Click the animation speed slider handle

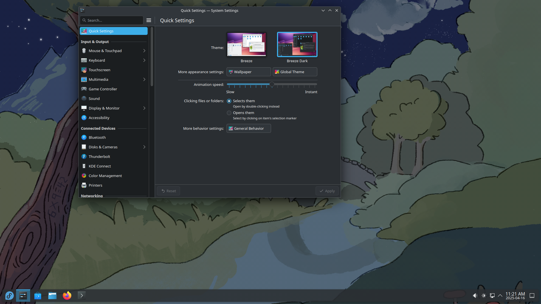click(272, 84)
